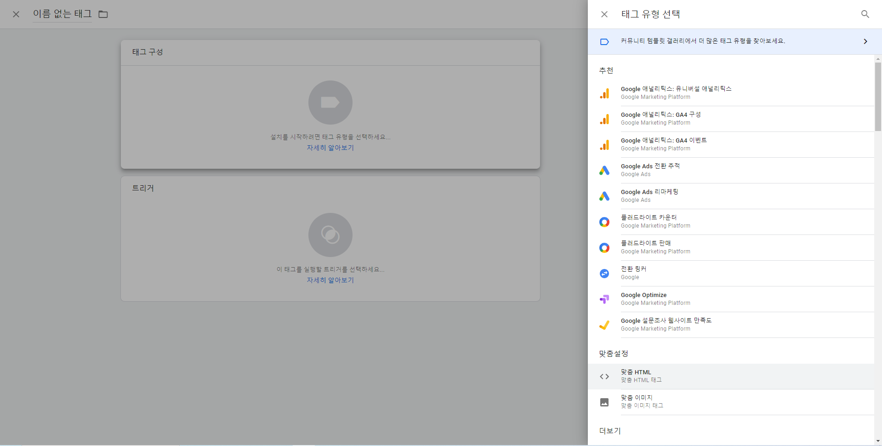
Task: Click scrollbar up arrow in tag panel
Action: [x=878, y=59]
